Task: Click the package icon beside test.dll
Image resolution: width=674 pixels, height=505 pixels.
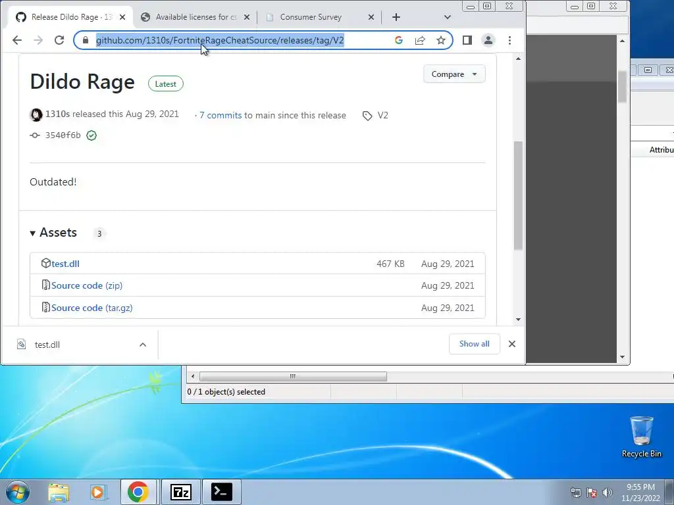Action: tap(46, 263)
